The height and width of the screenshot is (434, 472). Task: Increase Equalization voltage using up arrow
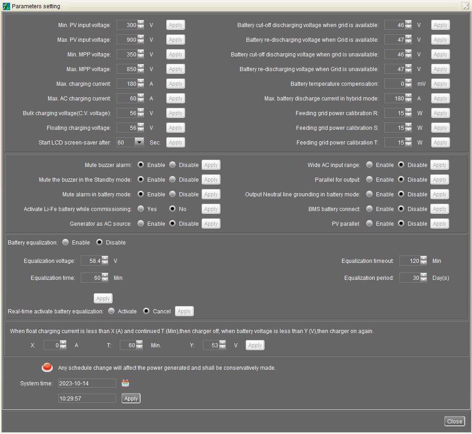[105, 259]
